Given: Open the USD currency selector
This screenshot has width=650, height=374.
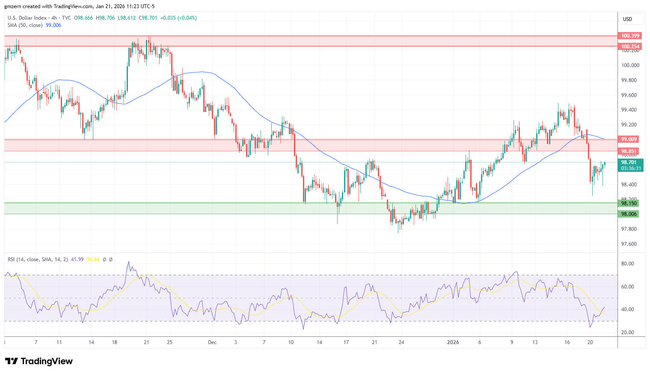Looking at the screenshot, I should pyautogui.click(x=632, y=19).
